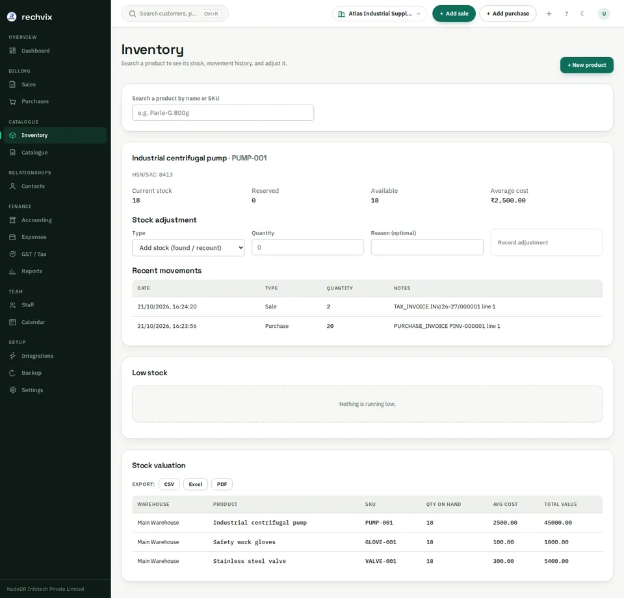Export stock valuation as Excel
This screenshot has width=624, height=598.
(x=196, y=484)
